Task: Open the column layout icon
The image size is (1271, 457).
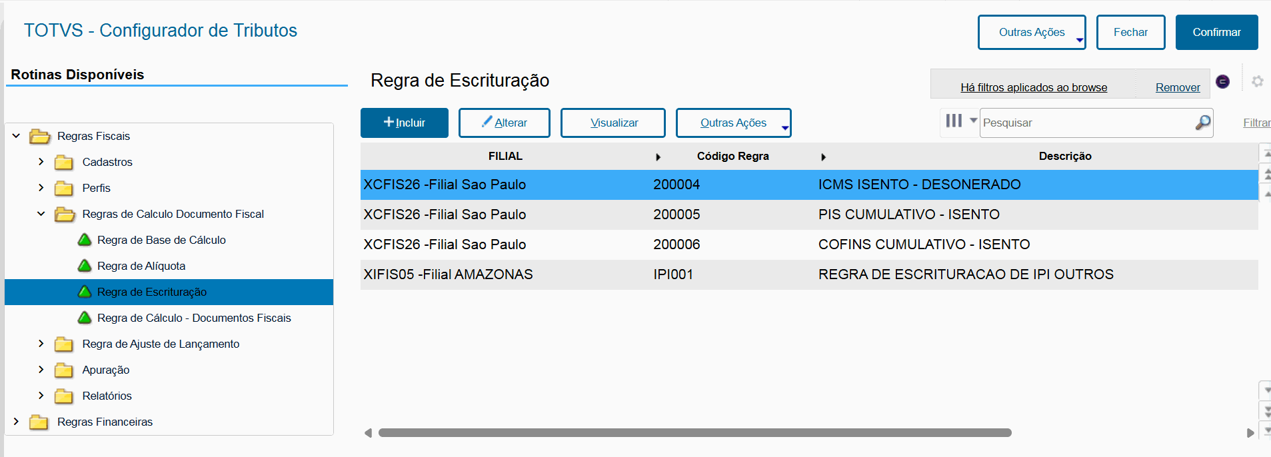Action: click(x=954, y=121)
